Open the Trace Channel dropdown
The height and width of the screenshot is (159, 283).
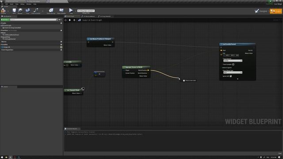point(233,61)
